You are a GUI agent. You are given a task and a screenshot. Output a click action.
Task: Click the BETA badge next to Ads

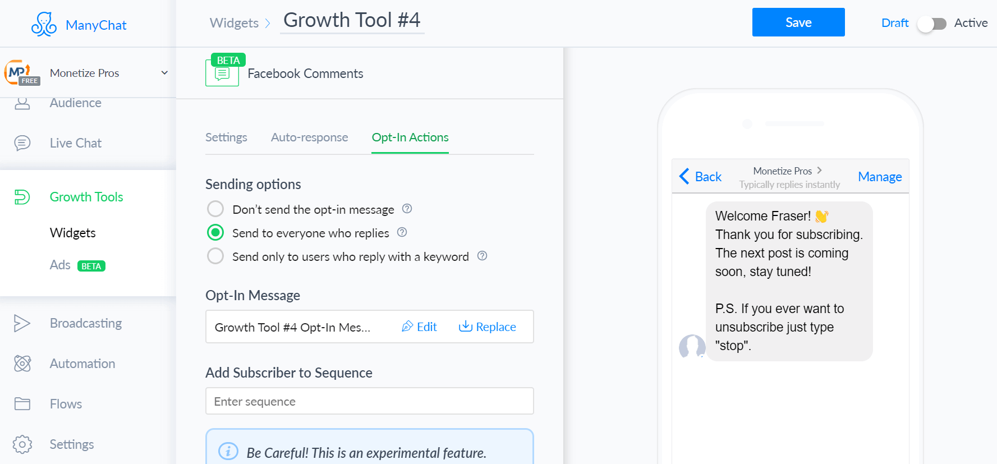click(91, 266)
